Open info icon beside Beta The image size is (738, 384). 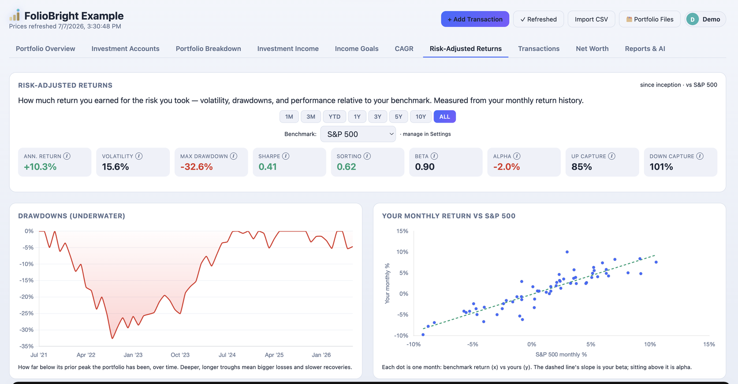[434, 156]
